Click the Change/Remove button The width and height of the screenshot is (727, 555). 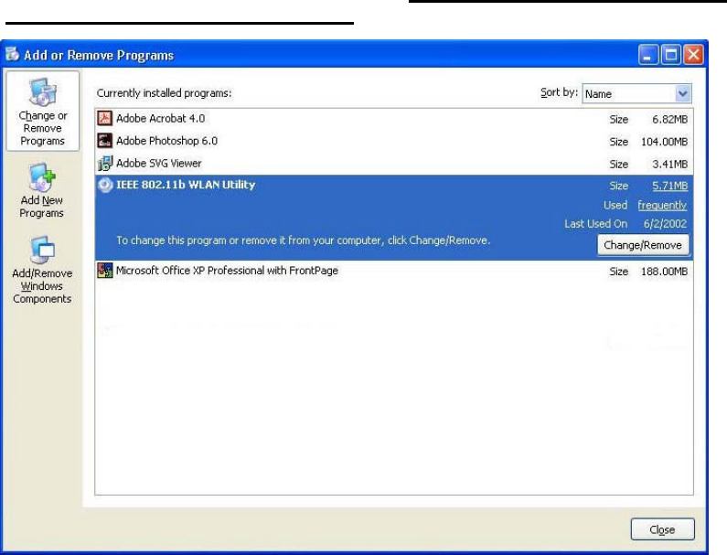[x=643, y=245]
